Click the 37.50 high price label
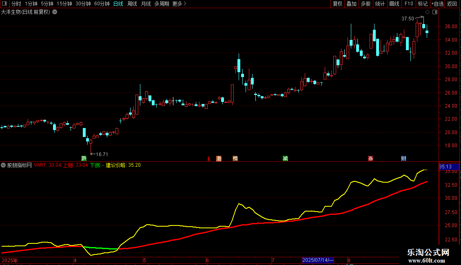The image size is (461, 265). pos(408,18)
